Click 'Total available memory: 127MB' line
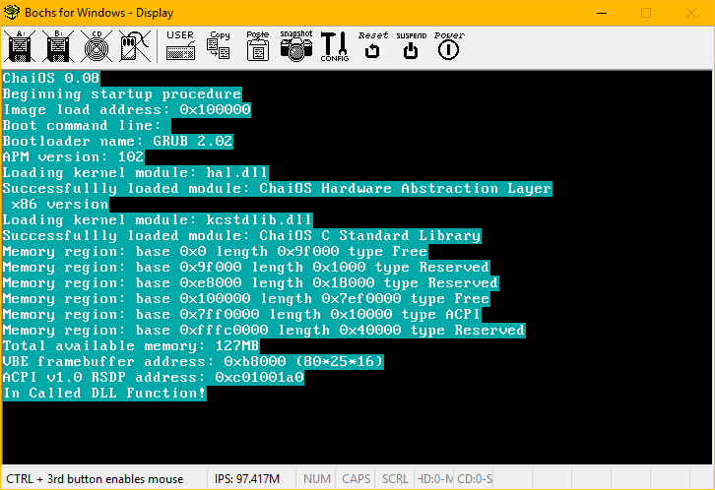The image size is (715, 490). (x=131, y=345)
